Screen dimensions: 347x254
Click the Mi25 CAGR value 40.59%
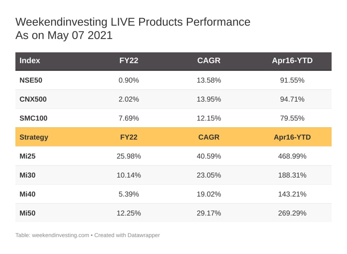(x=209, y=156)
